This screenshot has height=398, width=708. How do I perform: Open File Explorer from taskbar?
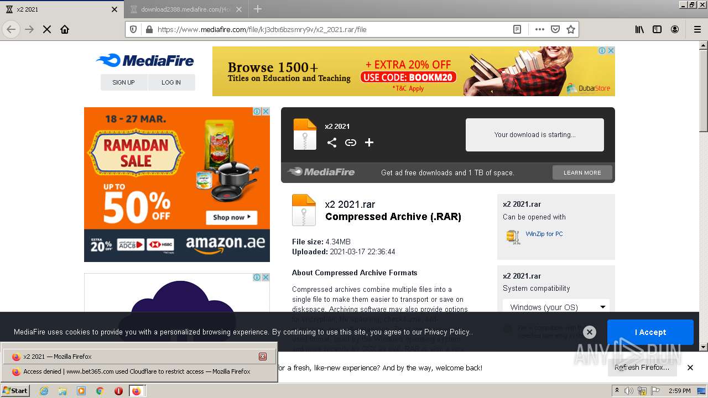(63, 391)
